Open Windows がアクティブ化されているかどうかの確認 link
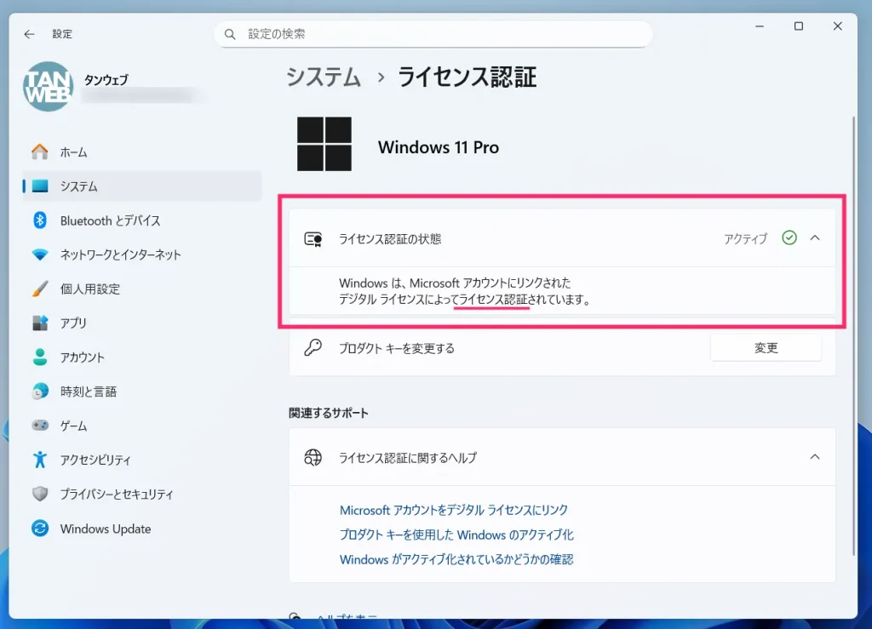Screen dimensions: 872x629 tap(456, 559)
